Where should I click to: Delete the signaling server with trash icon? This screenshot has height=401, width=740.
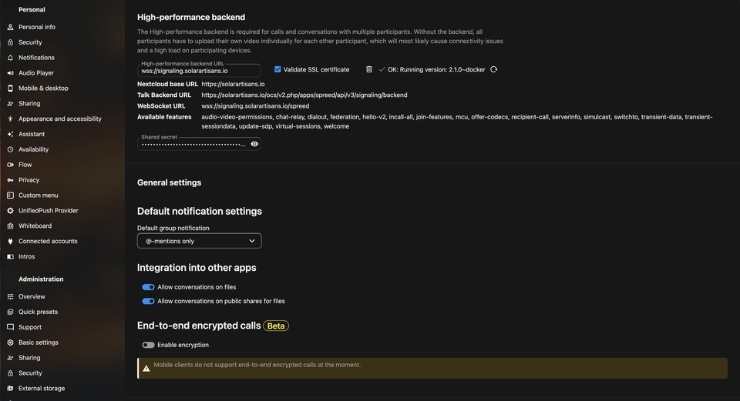click(x=369, y=69)
